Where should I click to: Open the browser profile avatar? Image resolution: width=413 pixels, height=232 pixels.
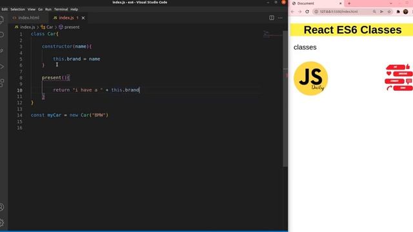[x=406, y=12]
